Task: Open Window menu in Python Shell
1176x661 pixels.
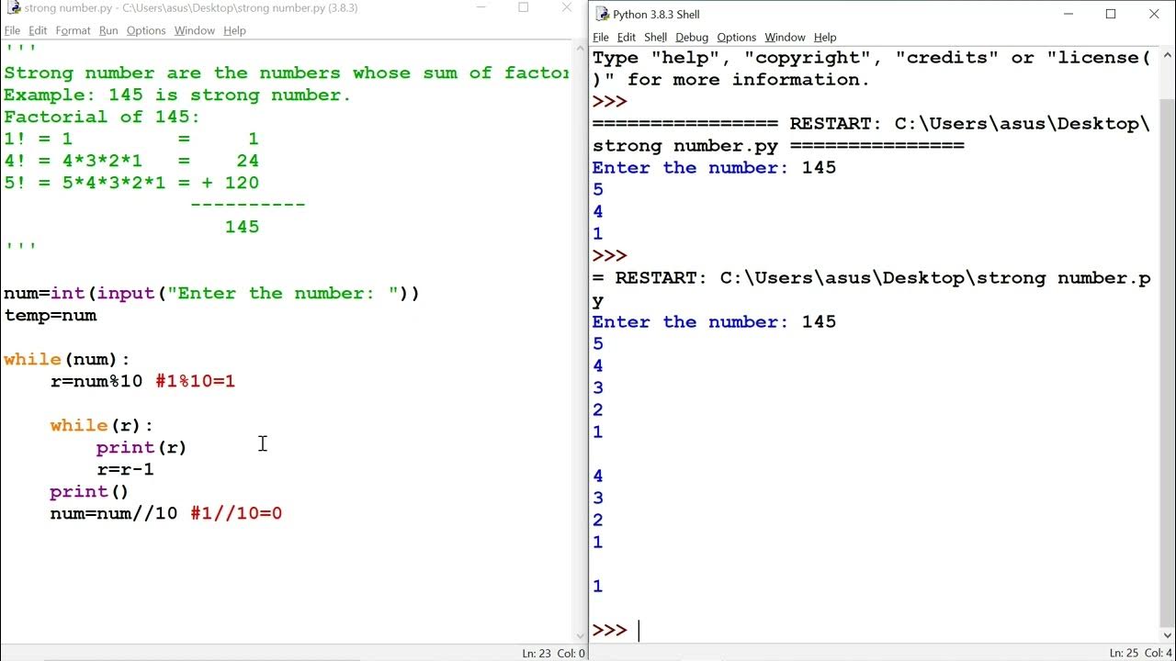Action: [786, 38]
